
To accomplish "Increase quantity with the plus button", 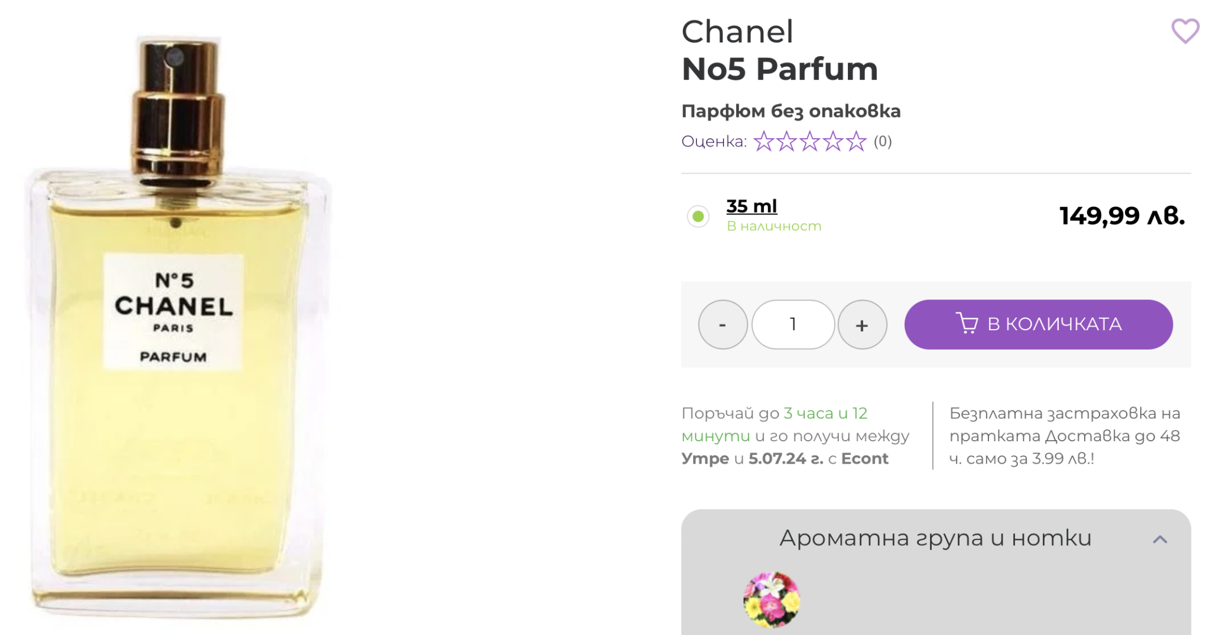I will tap(862, 324).
